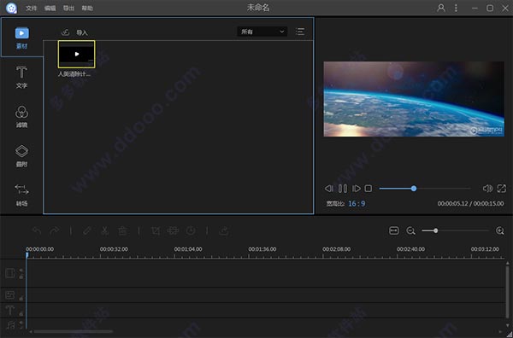Viewport: 513px width, 338px height.
Task: Zoom out the timeline
Action: (410, 230)
